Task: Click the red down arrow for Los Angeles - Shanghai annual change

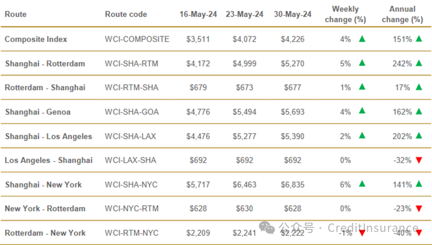Action: (x=419, y=160)
